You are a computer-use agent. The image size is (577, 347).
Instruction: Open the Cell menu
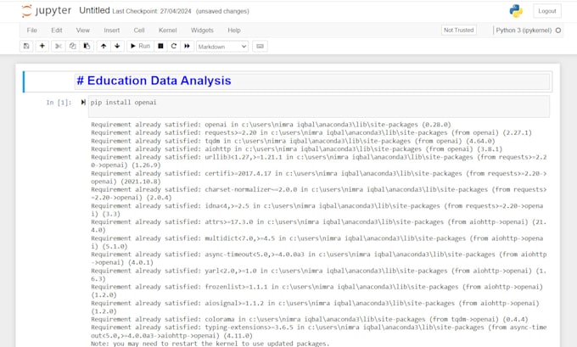[139, 31]
